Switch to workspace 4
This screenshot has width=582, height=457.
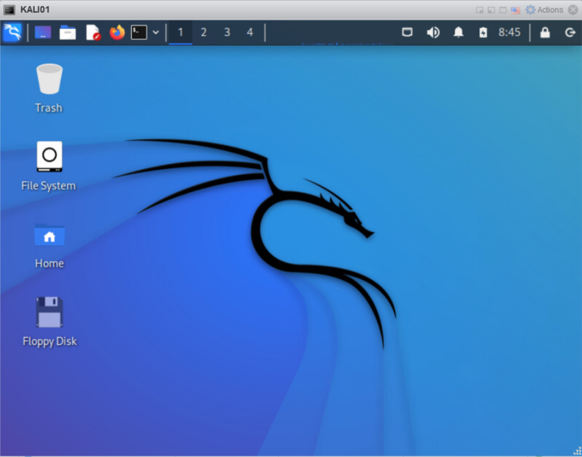tap(250, 32)
